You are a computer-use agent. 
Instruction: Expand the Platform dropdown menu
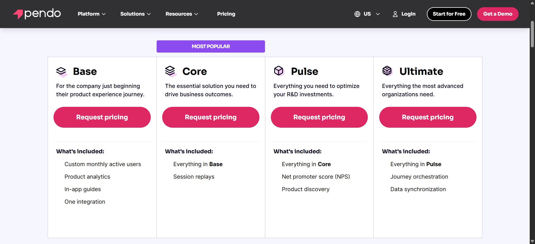[91, 14]
